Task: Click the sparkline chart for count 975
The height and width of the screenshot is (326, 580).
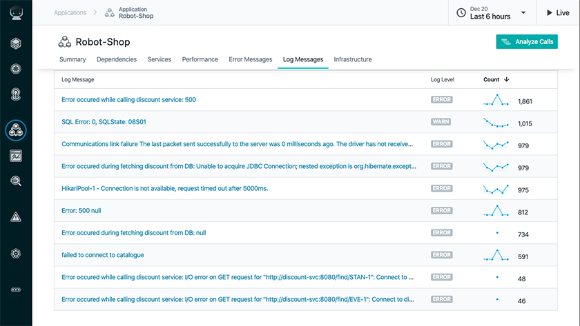Action: [x=496, y=189]
